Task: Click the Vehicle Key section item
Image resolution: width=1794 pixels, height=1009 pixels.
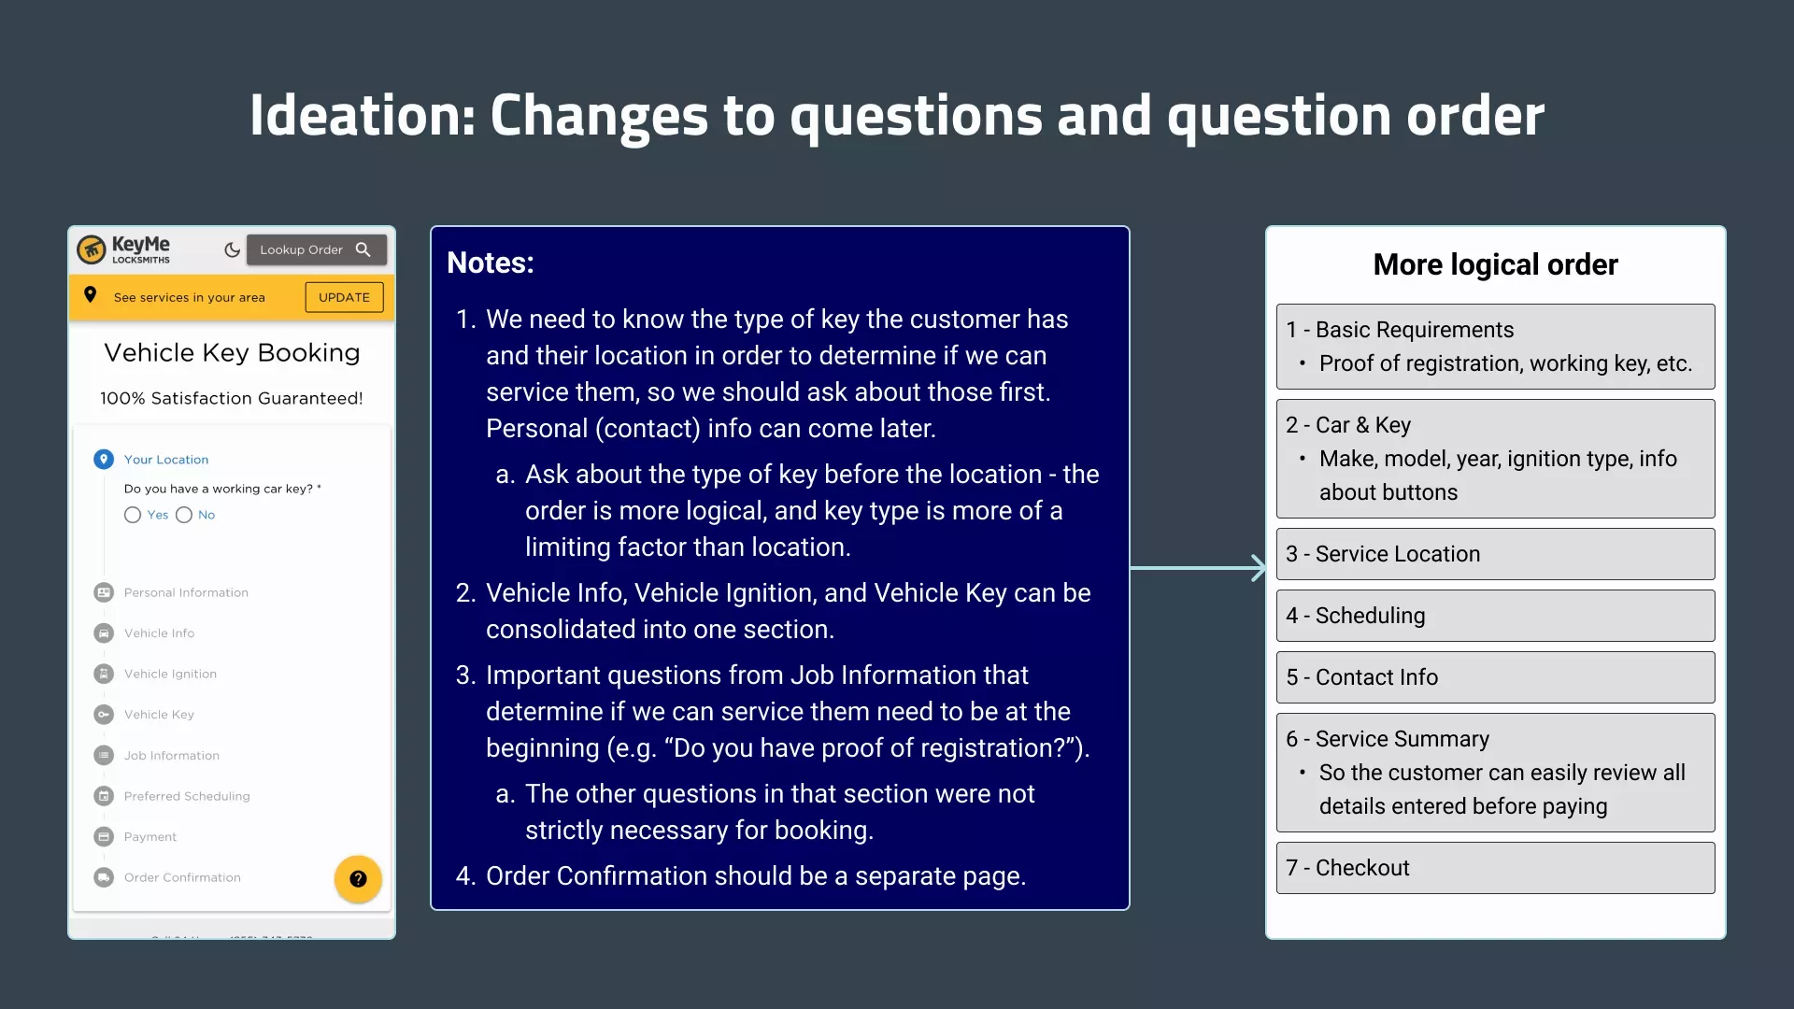Action: (158, 714)
